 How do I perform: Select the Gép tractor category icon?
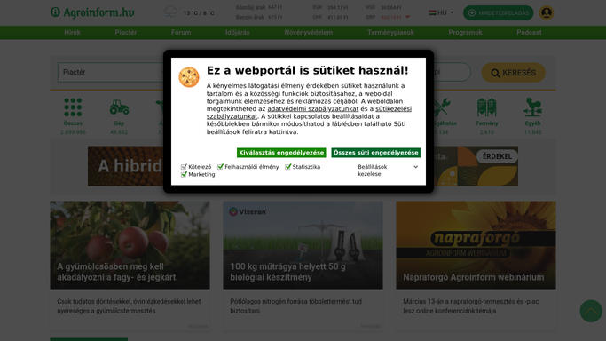point(119,107)
